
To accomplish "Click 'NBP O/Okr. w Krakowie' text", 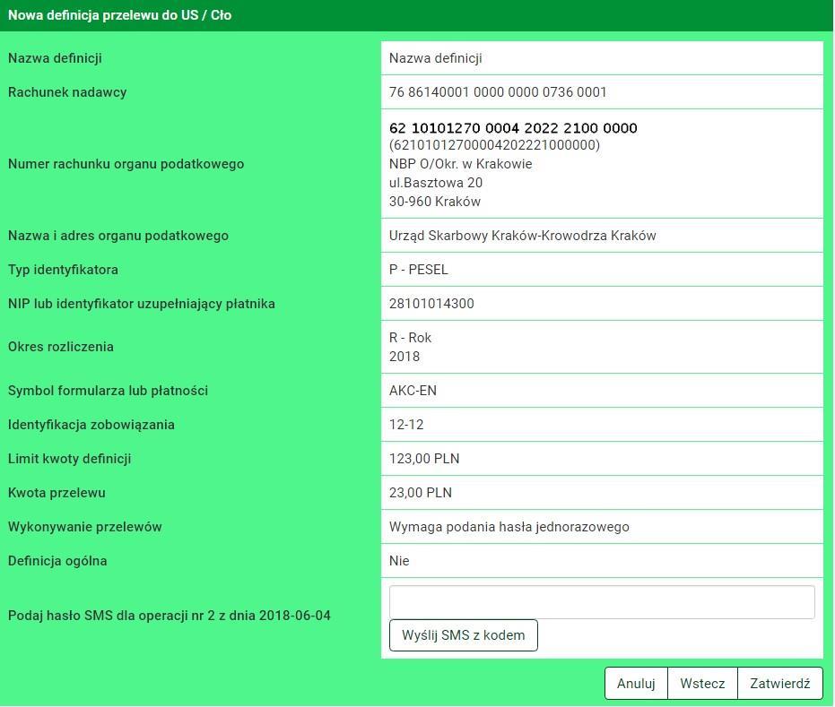I will (x=461, y=164).
